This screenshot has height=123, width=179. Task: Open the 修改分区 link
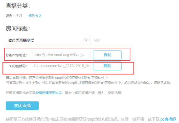(x=35, y=16)
